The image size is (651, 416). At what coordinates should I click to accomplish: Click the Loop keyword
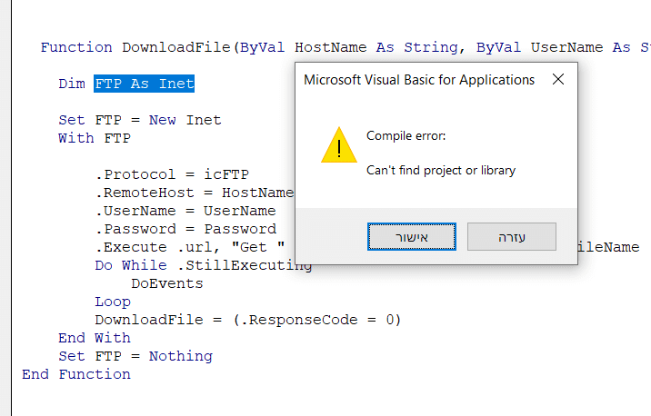pos(113,302)
